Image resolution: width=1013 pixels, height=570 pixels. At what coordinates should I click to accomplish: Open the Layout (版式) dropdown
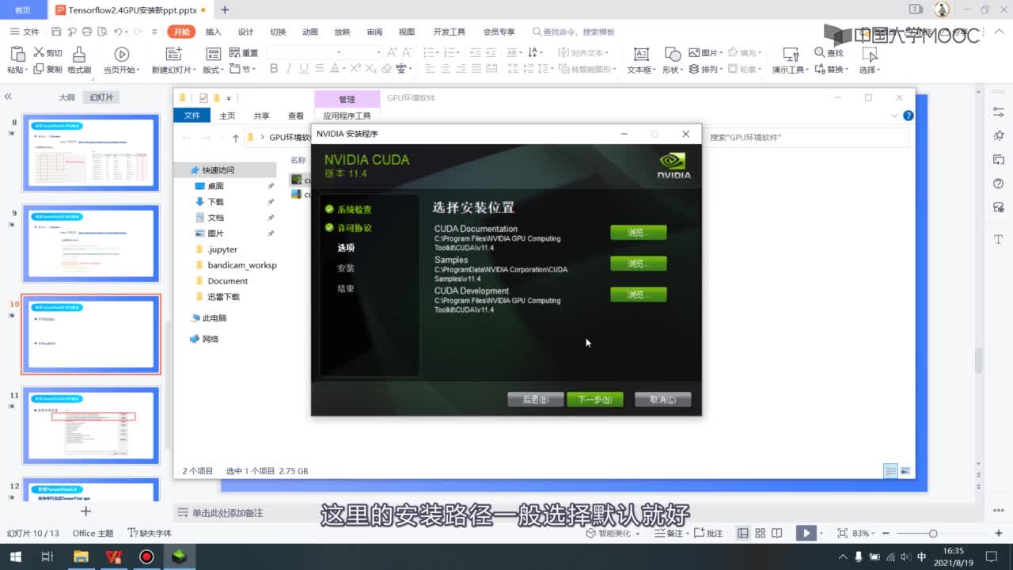click(214, 69)
